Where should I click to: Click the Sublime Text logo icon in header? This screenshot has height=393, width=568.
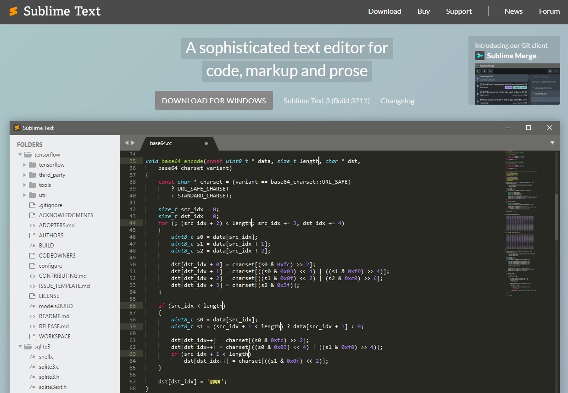click(x=13, y=11)
